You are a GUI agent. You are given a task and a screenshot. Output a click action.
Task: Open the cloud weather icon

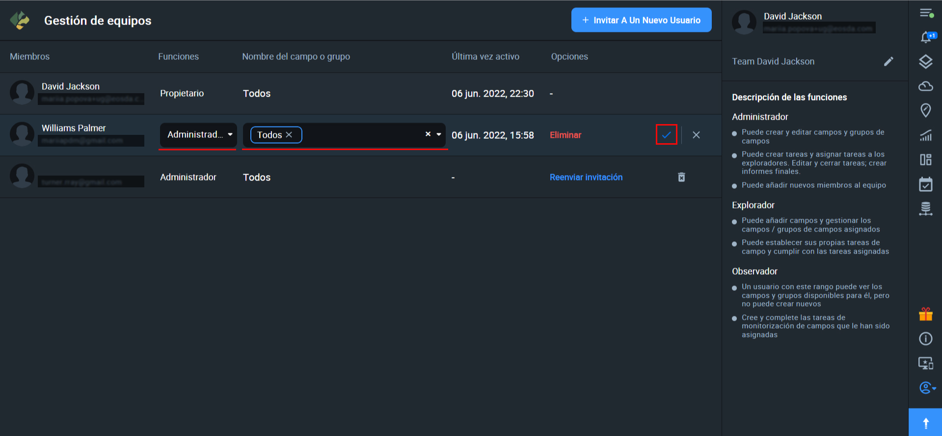point(925,86)
